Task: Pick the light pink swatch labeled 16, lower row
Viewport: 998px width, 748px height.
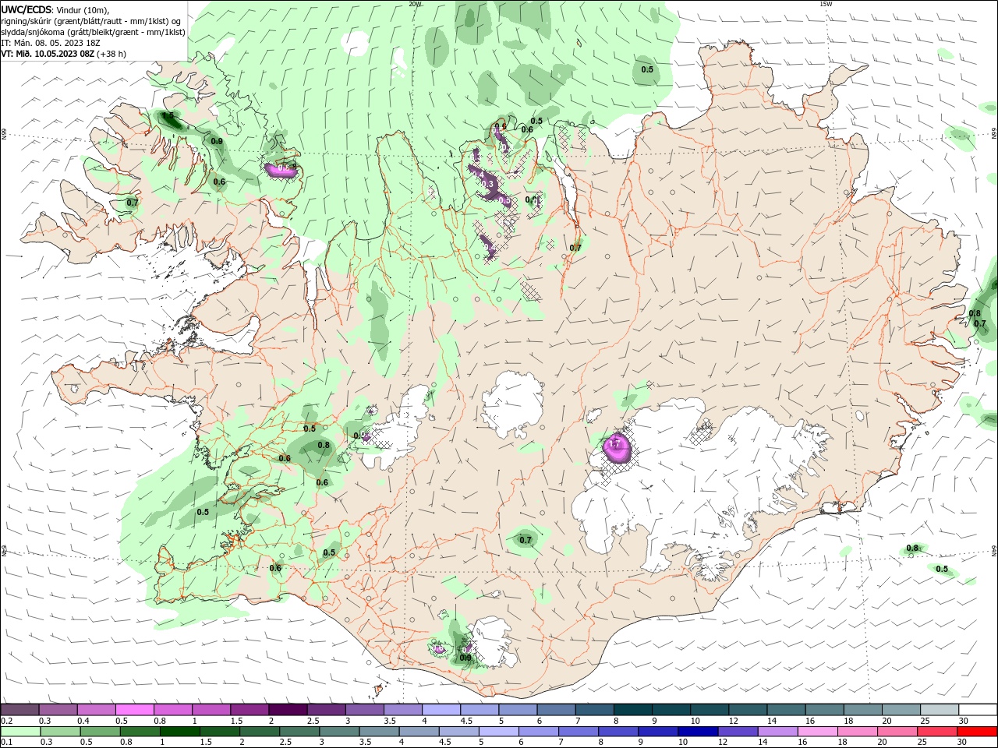Action: [x=819, y=731]
